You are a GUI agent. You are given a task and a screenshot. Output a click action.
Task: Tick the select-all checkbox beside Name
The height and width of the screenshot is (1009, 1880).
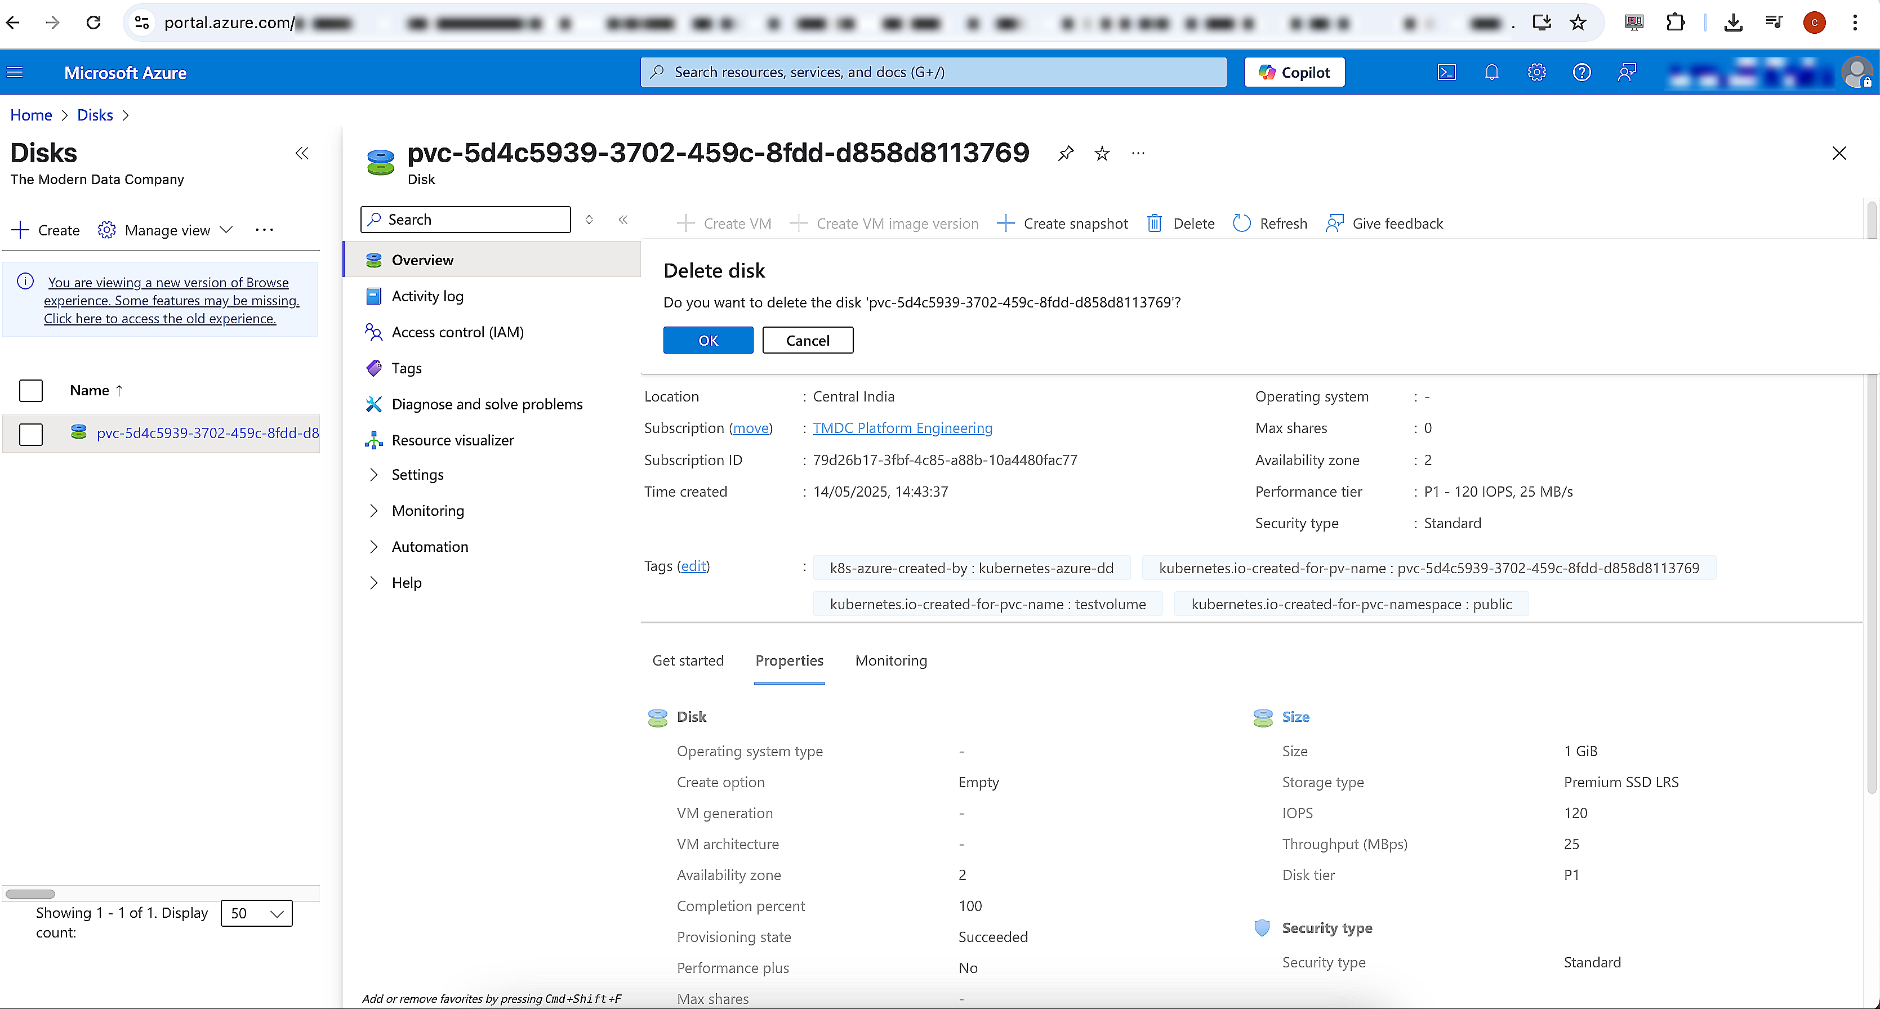point(30,390)
